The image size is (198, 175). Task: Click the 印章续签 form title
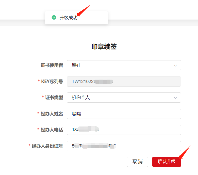104,47
